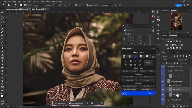This screenshot has width=192, height=108.
Task: Collapse the Dodge and Burn group
Action: tap(168, 85)
